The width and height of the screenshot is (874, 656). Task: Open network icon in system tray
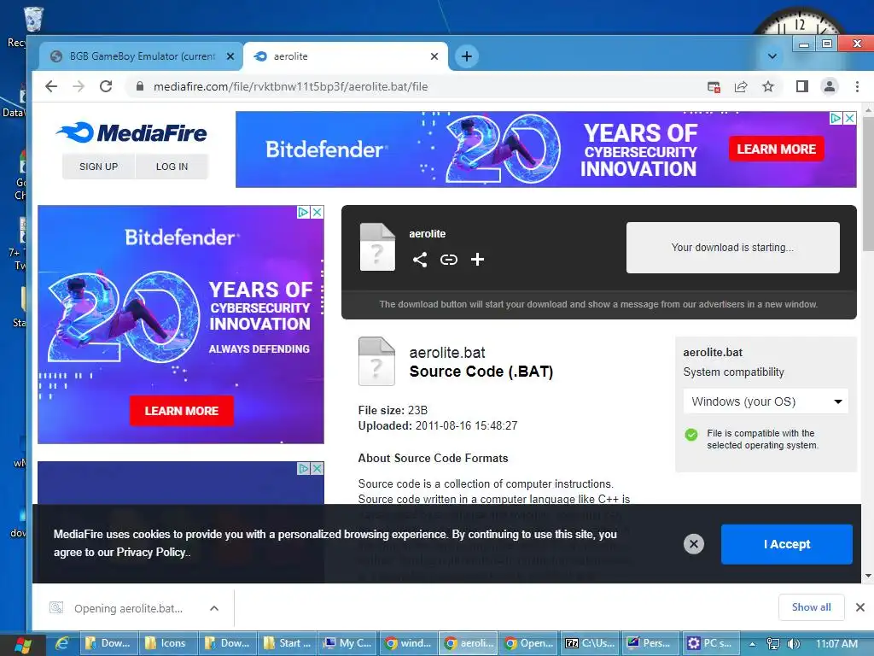[772, 644]
